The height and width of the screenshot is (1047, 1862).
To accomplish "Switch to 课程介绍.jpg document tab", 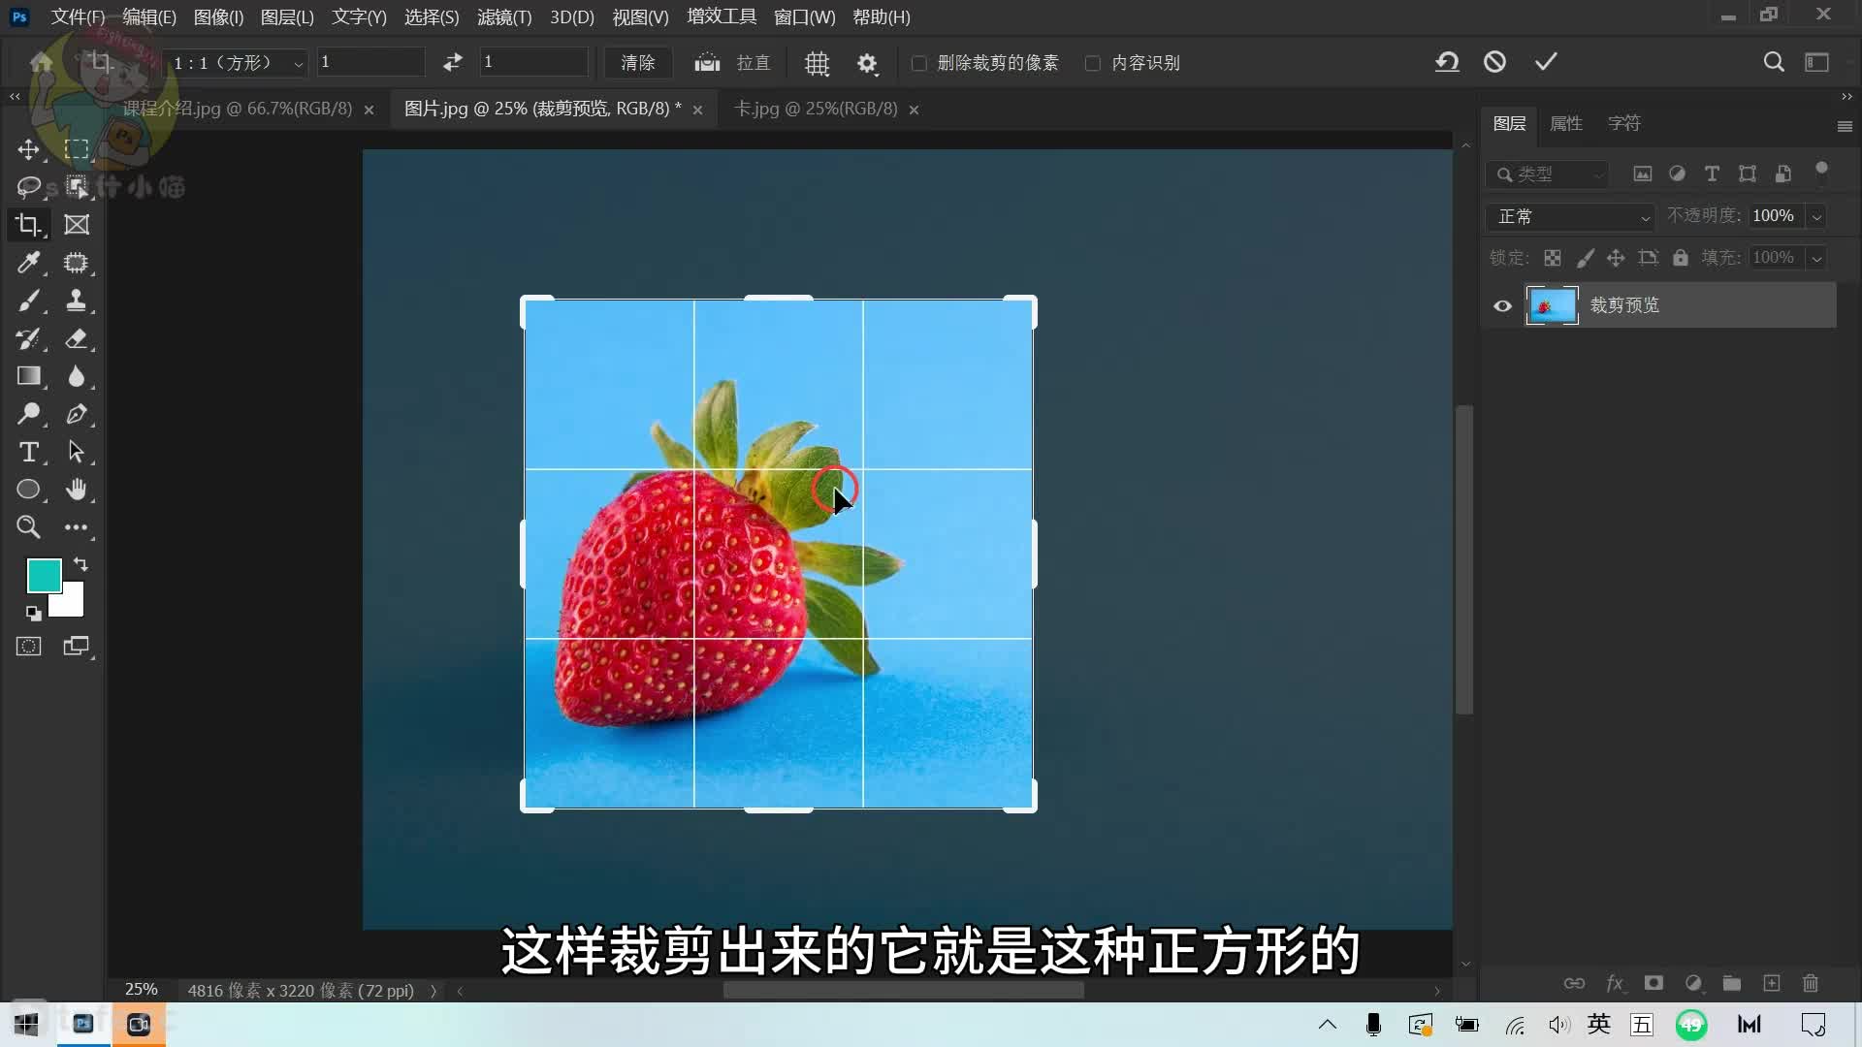I will [237, 110].
